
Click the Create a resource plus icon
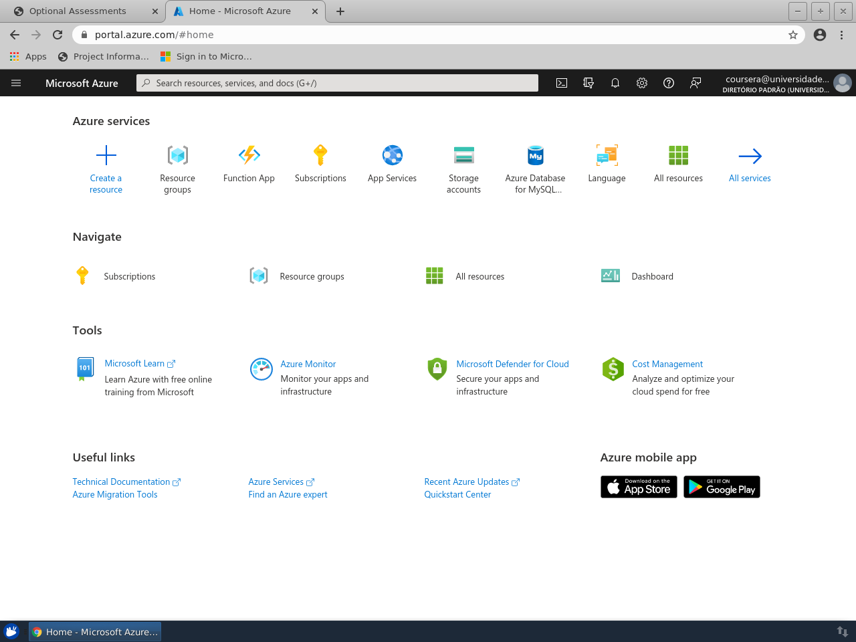106,155
